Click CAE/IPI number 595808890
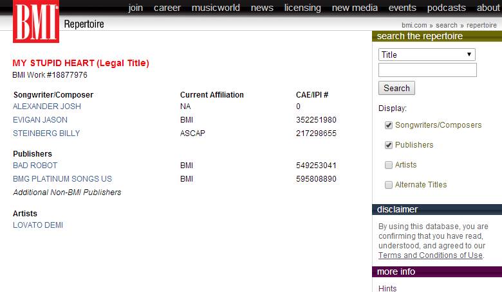 coord(316,178)
